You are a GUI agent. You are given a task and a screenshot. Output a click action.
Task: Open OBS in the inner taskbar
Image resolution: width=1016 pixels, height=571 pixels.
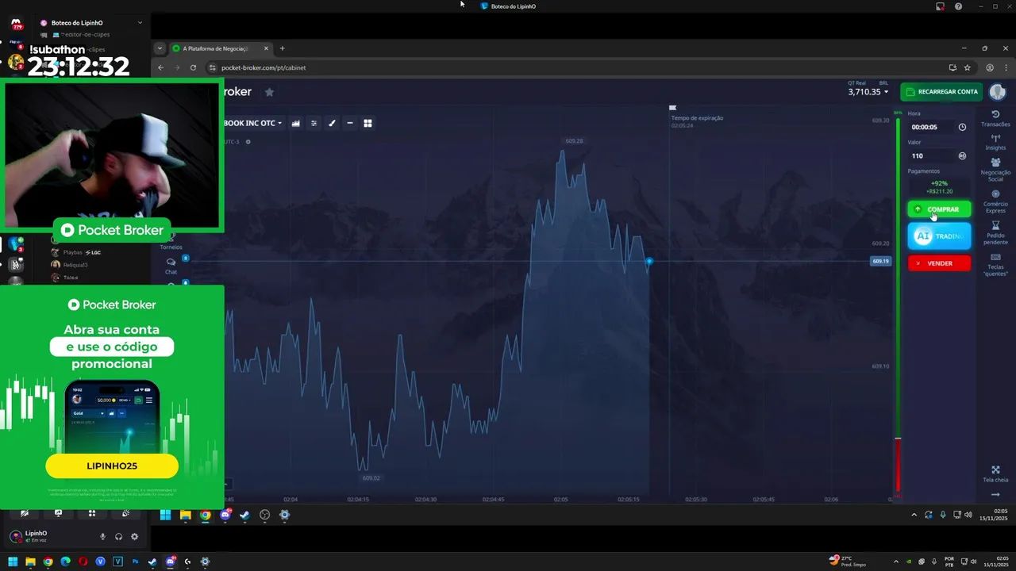click(x=264, y=515)
